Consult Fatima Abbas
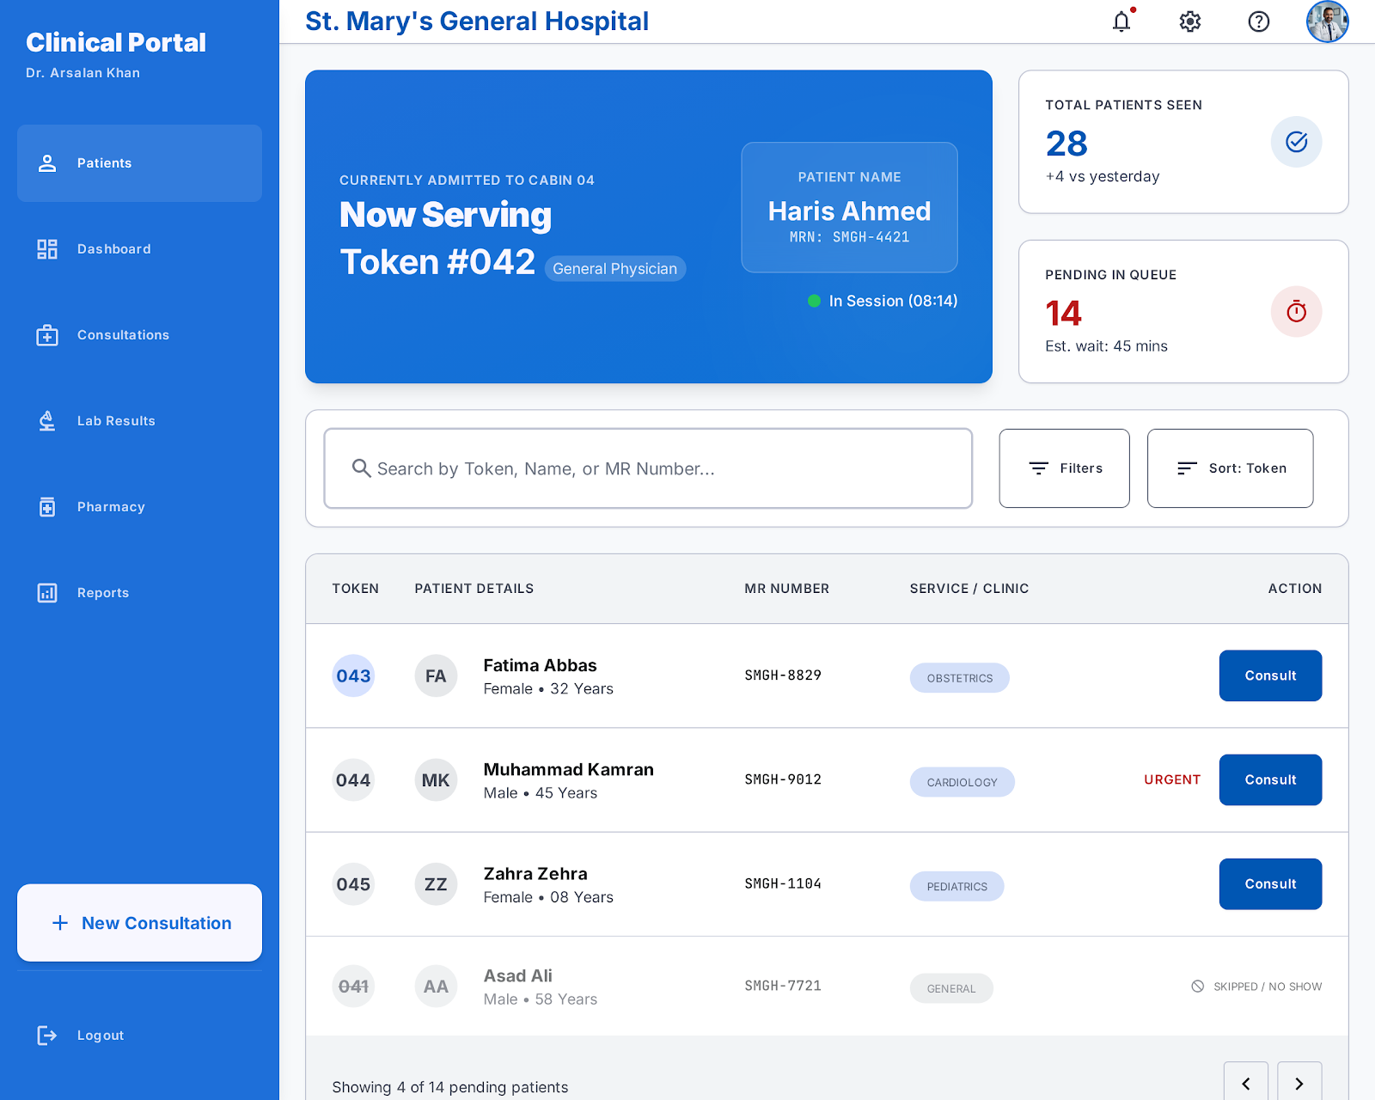 1270,675
